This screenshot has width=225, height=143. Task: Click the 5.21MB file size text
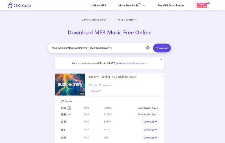107,108
